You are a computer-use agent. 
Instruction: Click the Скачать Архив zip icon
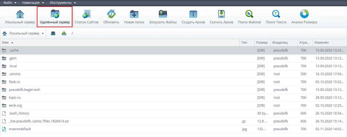click(x=221, y=14)
